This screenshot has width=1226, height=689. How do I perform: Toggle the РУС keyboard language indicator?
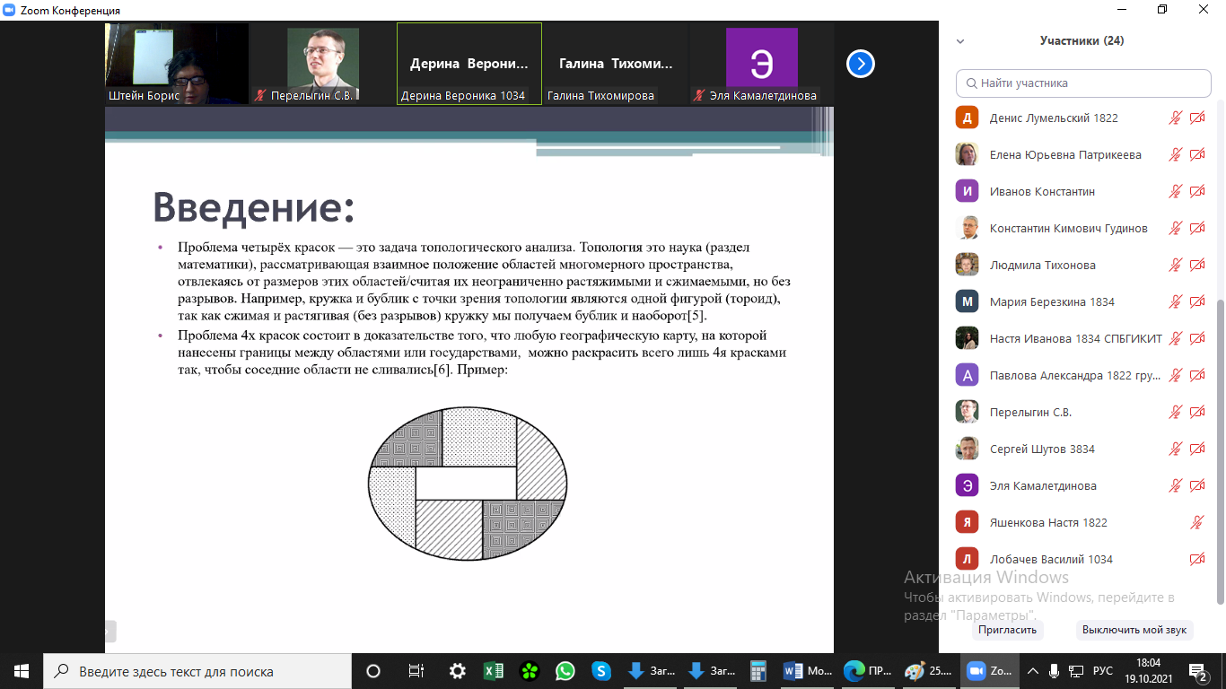pos(1102,671)
